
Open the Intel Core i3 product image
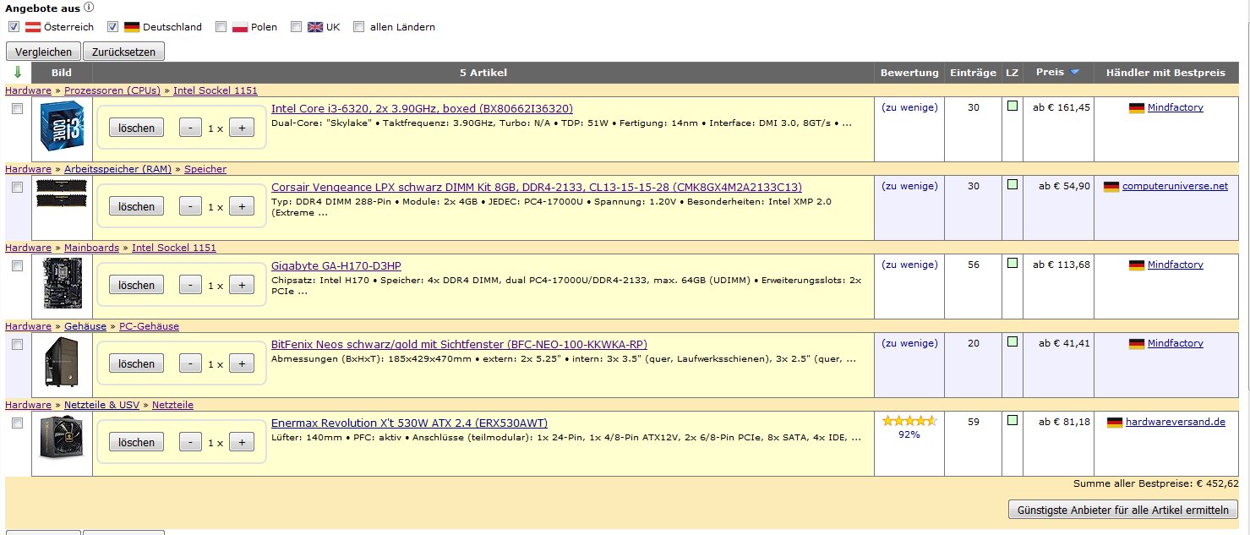pos(61,126)
